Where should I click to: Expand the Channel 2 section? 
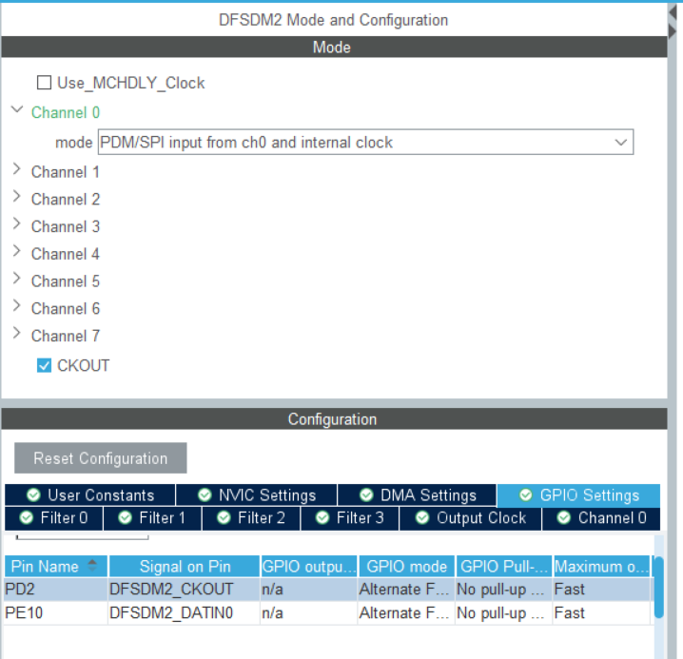[17, 197]
